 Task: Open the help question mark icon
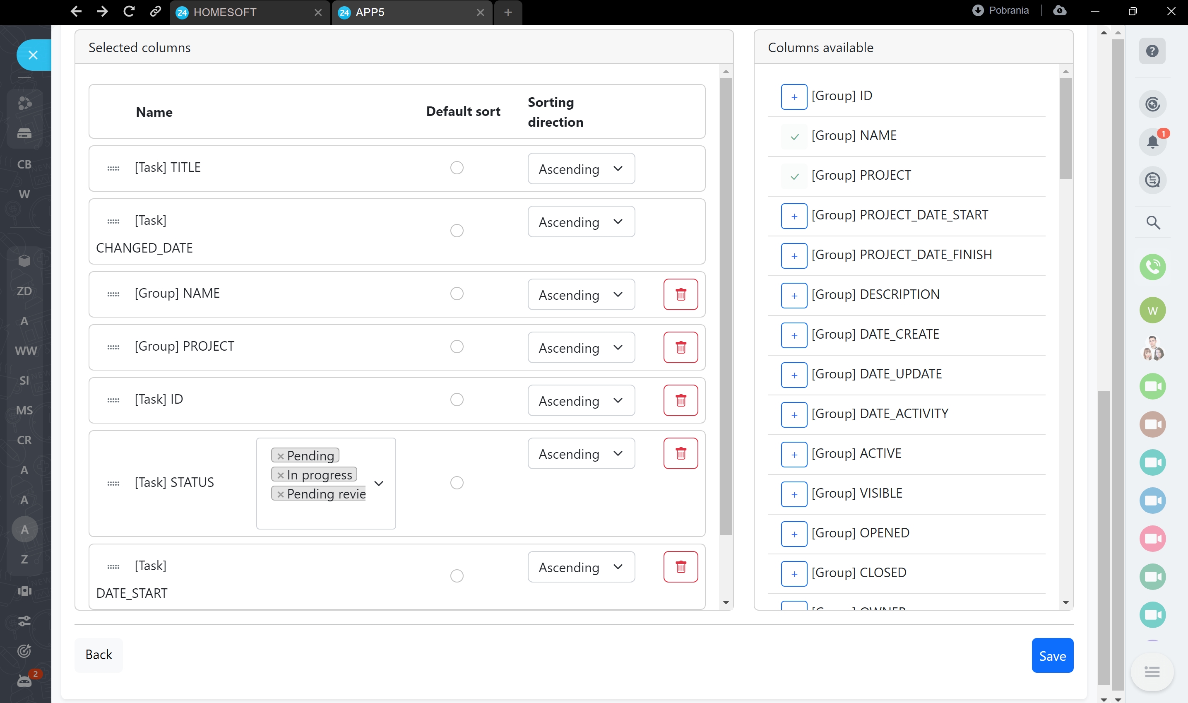pyautogui.click(x=1152, y=51)
